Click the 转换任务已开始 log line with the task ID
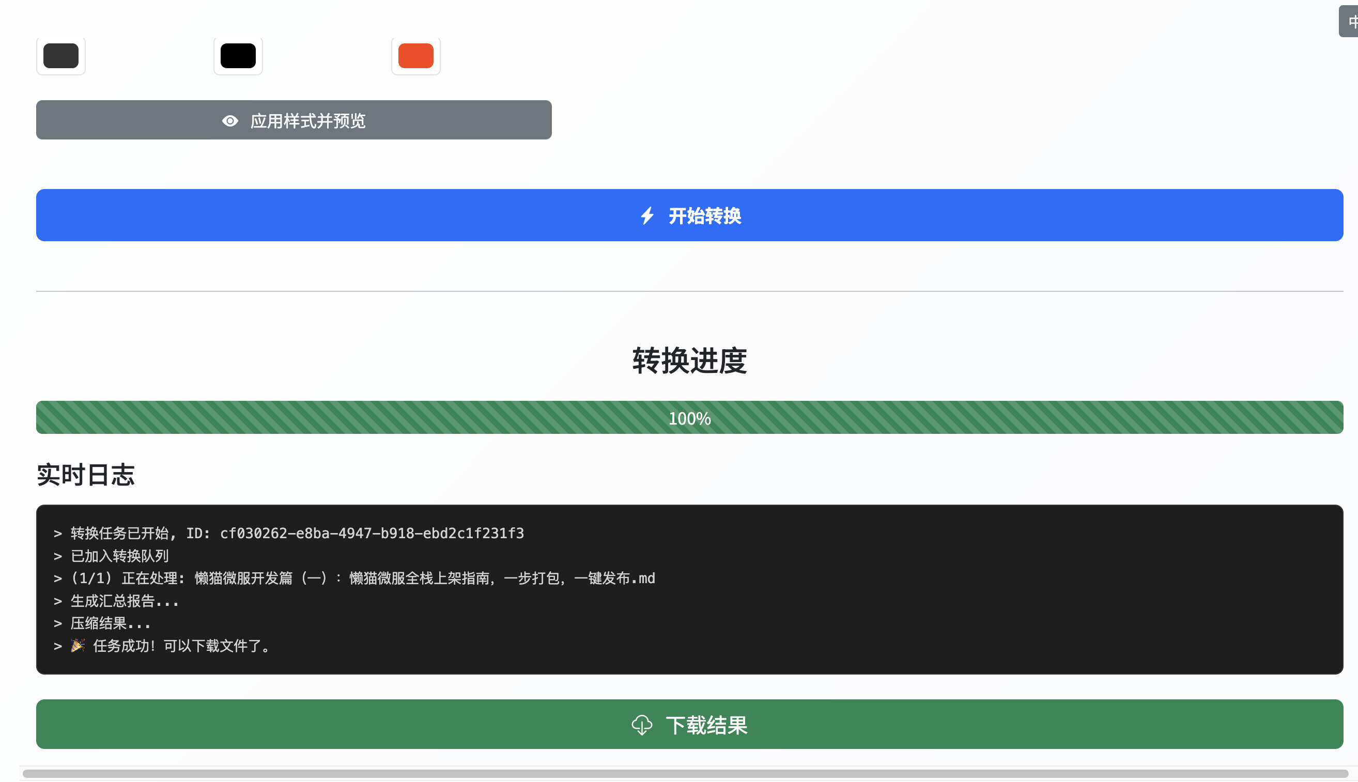1358x782 pixels. 289,533
